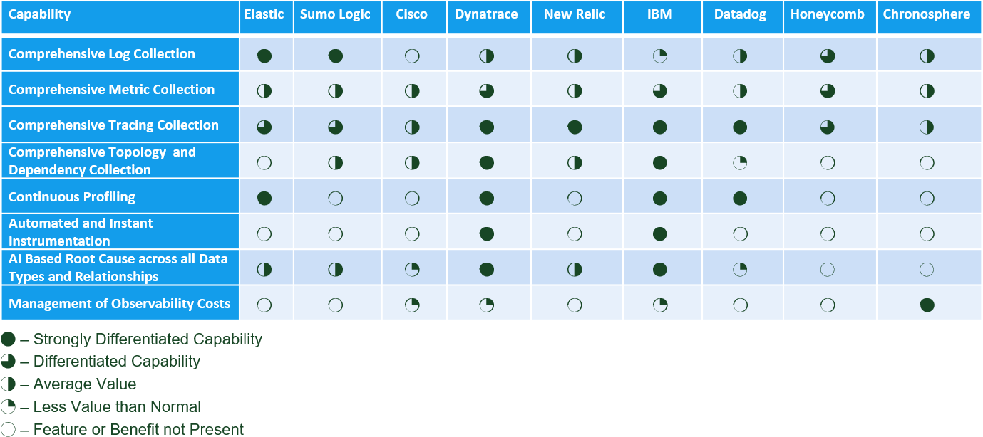
Task: Click Chronosphere's Management of Observability Costs circle
Action: pyautogui.click(x=927, y=305)
